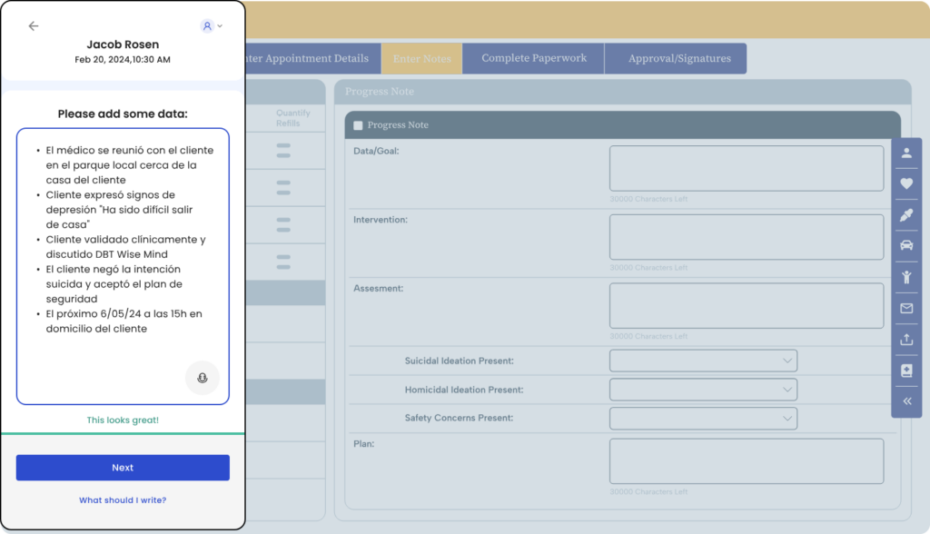Viewport: 930px width, 534px height.
Task: Check the Progress Note checkbox
Action: (358, 124)
